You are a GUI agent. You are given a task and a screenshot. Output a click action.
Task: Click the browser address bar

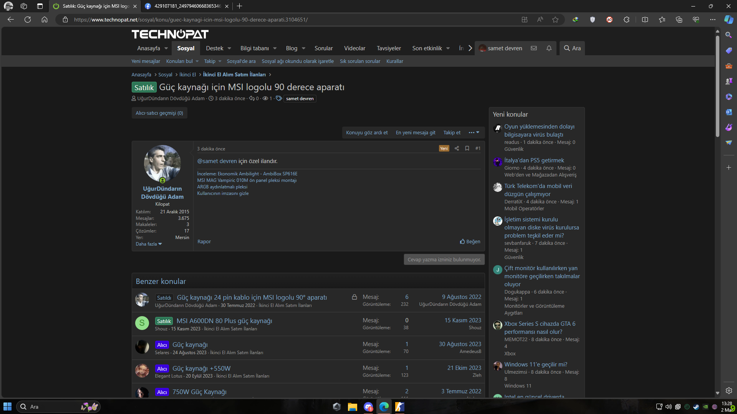coord(292,20)
